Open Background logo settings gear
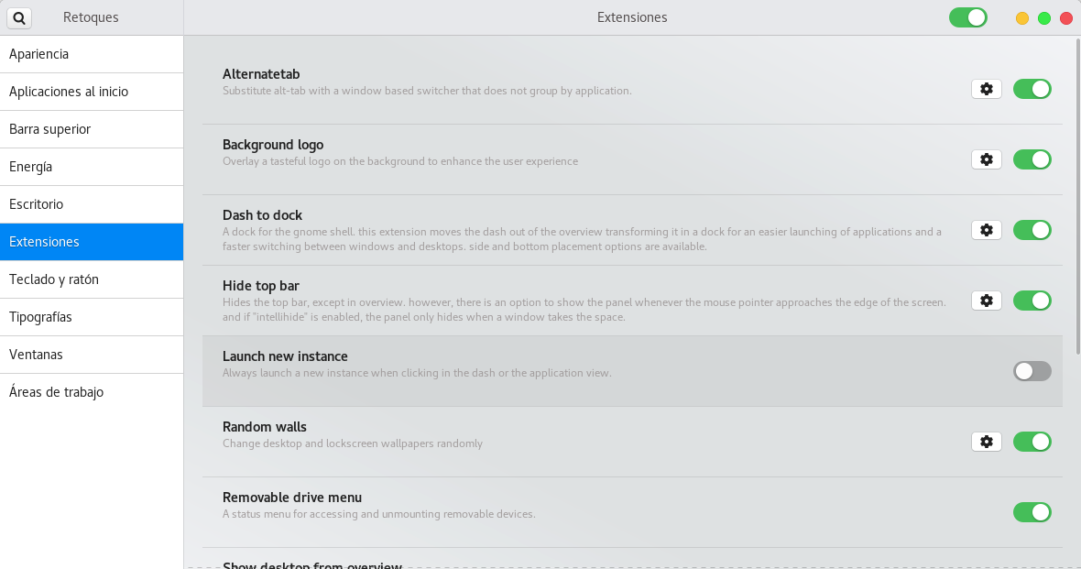This screenshot has height=569, width=1081. (x=986, y=159)
